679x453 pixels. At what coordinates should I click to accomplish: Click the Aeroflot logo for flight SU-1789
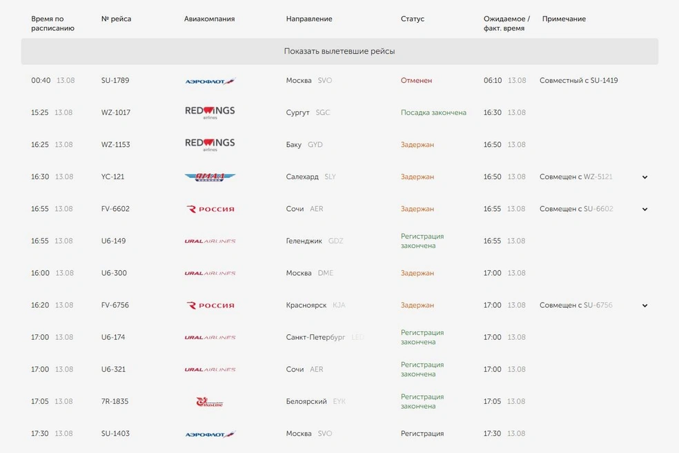pyautogui.click(x=210, y=81)
